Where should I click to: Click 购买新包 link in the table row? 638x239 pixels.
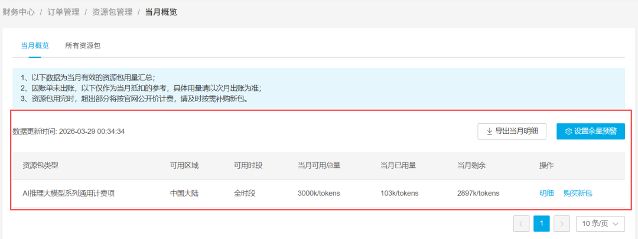click(x=578, y=193)
